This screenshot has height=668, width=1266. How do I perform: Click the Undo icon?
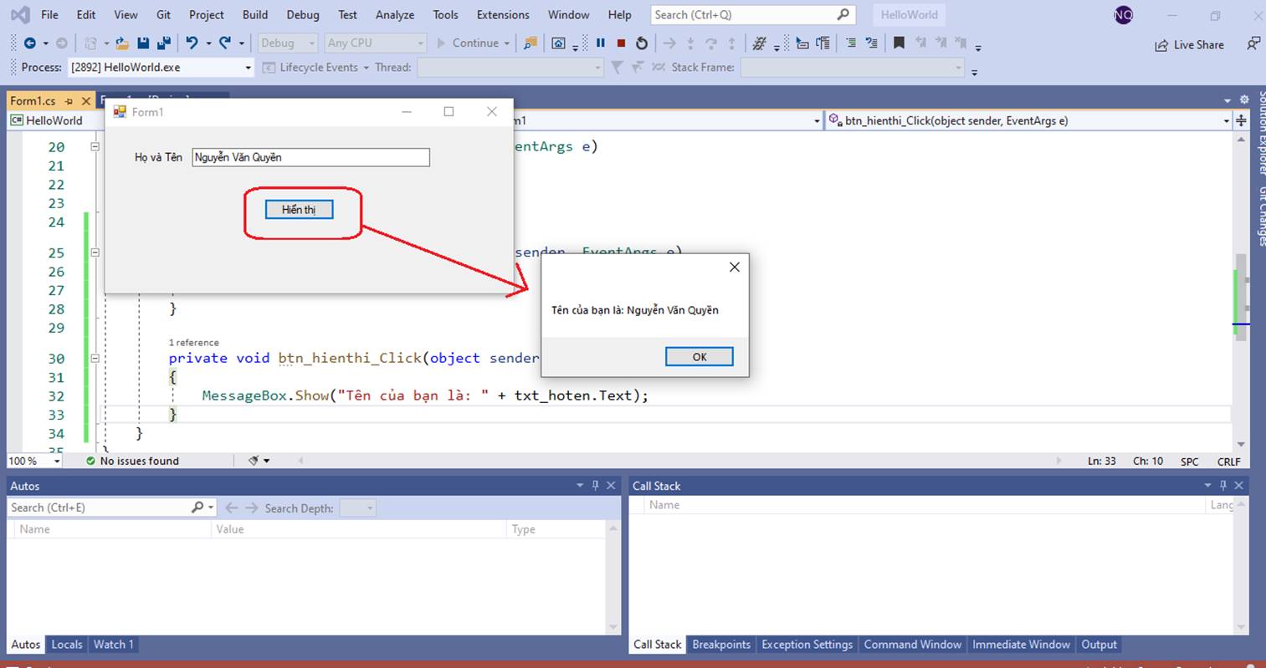(x=193, y=43)
